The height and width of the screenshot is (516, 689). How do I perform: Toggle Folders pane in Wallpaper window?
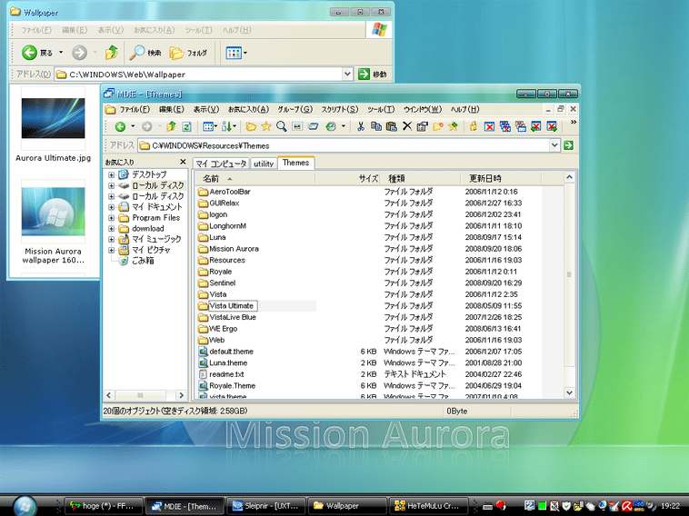[188, 53]
